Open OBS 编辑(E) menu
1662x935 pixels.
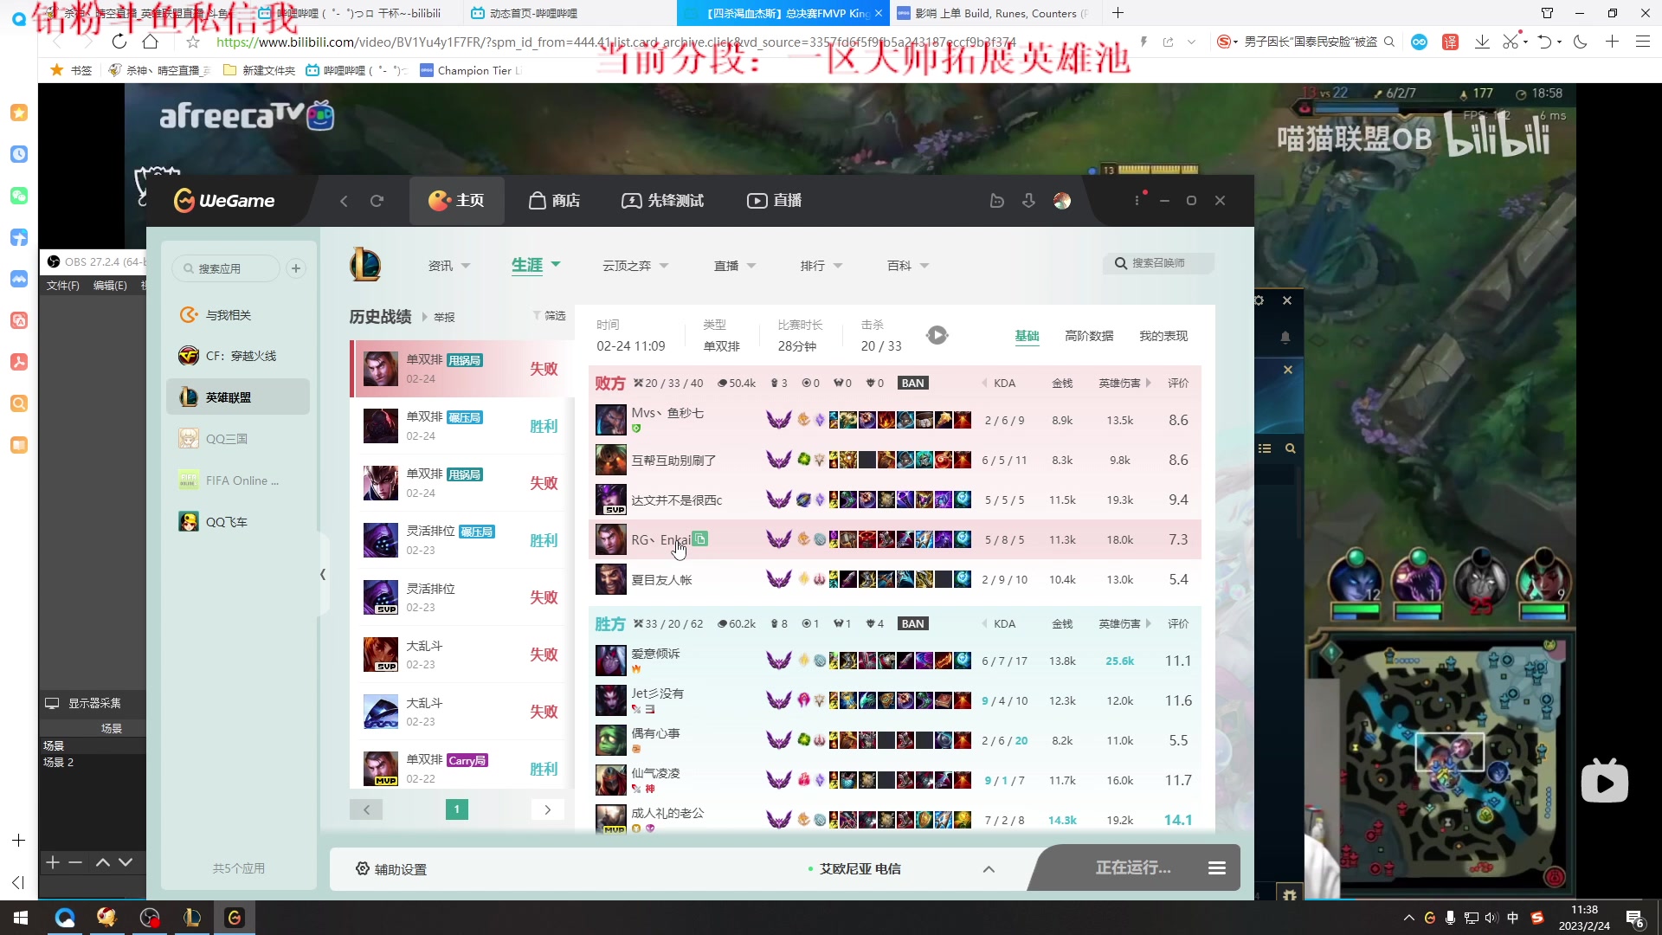(110, 286)
